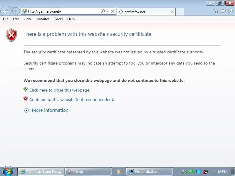Click the Internet Explorer page icon in address bar
Screen dimensions: 235x176
point(24,11)
